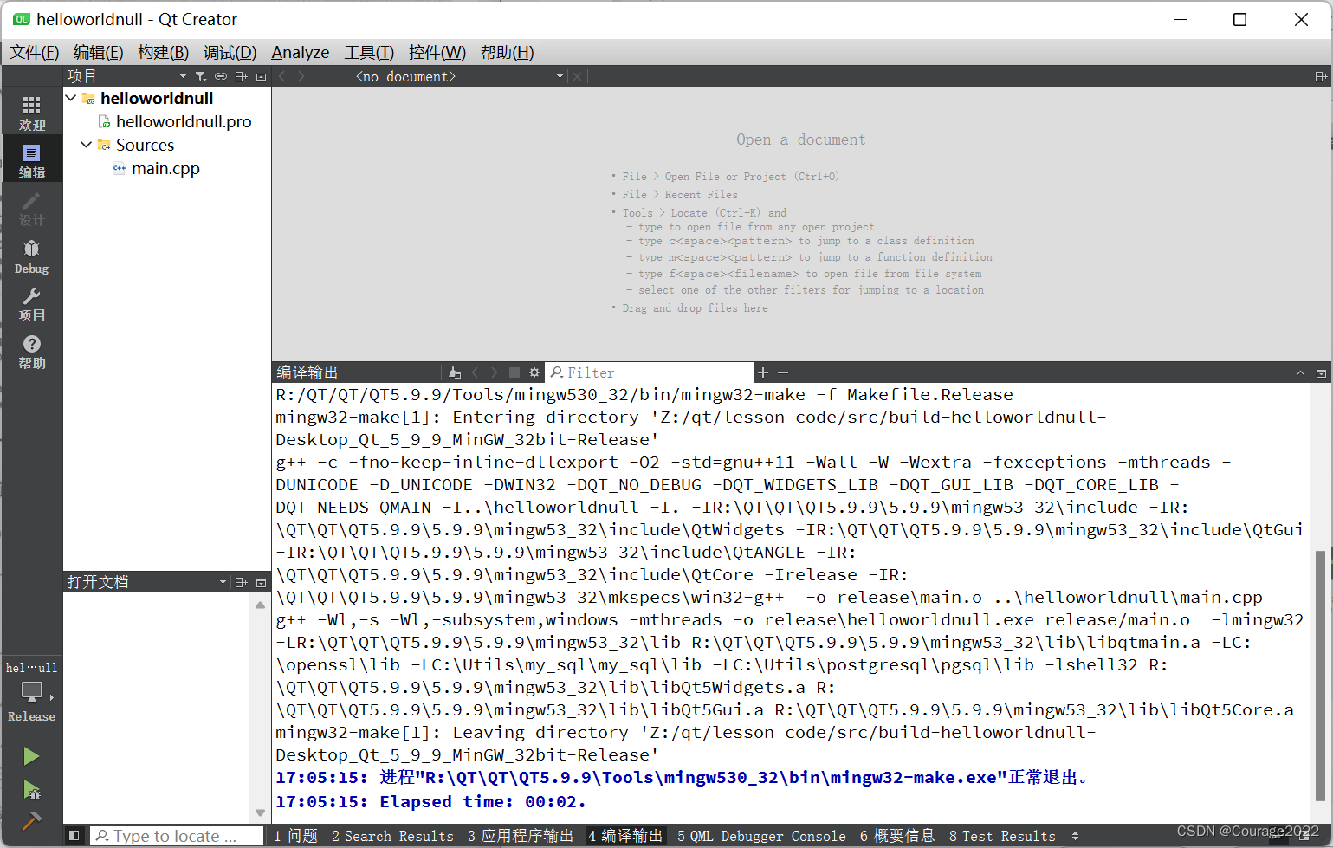1333x848 pixels.
Task: Go to previous item in 编译输出
Action: [x=475, y=372]
